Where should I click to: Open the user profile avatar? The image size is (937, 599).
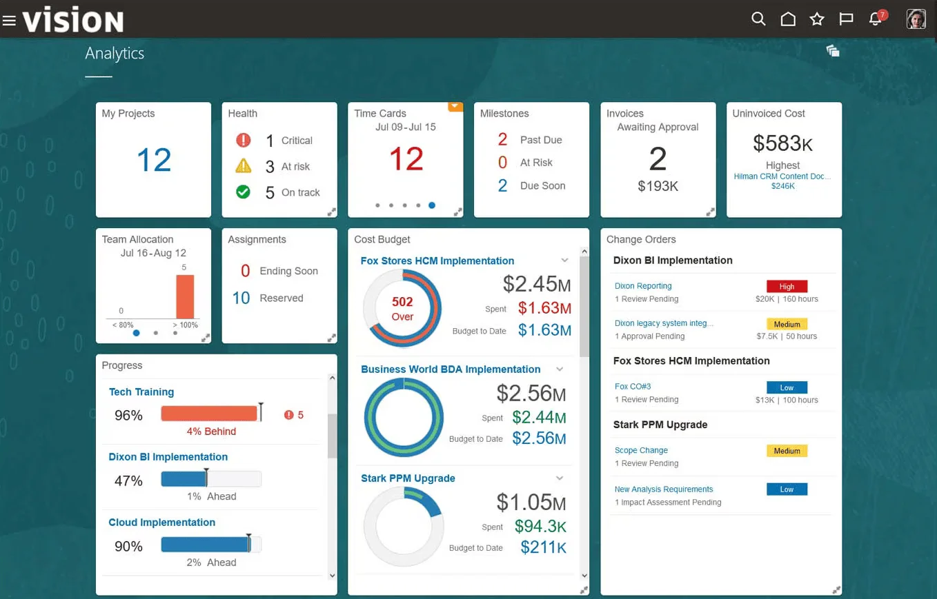[916, 19]
